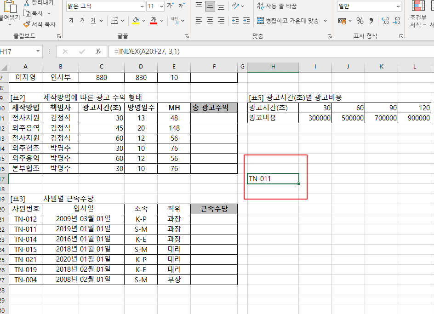Center cell text horizontally
This screenshot has height=314, width=434.
210,21
